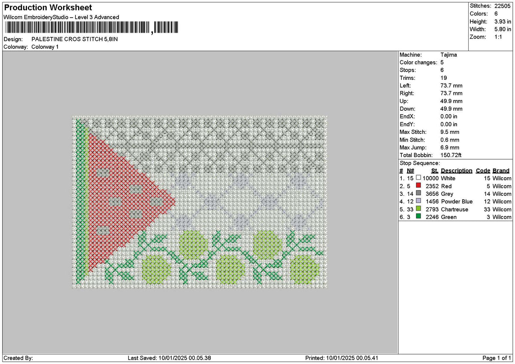Screen dimensions: 515x364
Task: Click the embroidery design preview image
Action: point(200,202)
